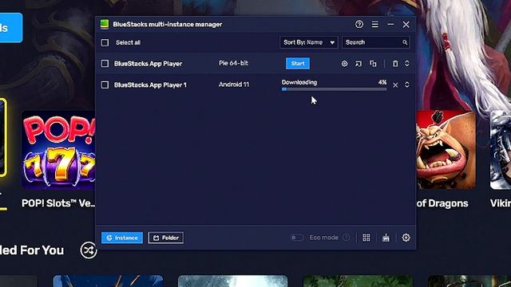Viewport: 511px width, 287px height.
Task: Click the Eco mode help icon
Action: [x=346, y=238]
